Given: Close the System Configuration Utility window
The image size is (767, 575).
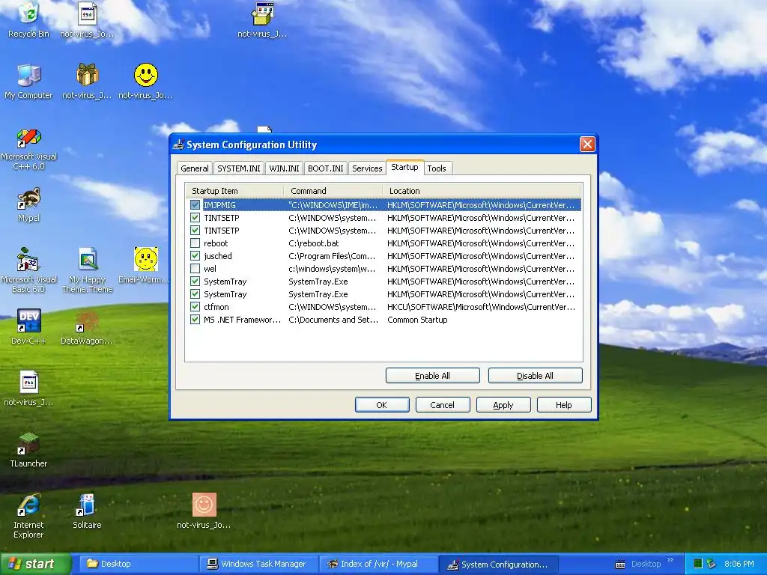Looking at the screenshot, I should (x=587, y=144).
